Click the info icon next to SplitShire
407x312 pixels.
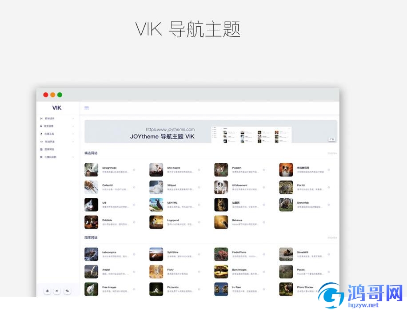coord(199,254)
